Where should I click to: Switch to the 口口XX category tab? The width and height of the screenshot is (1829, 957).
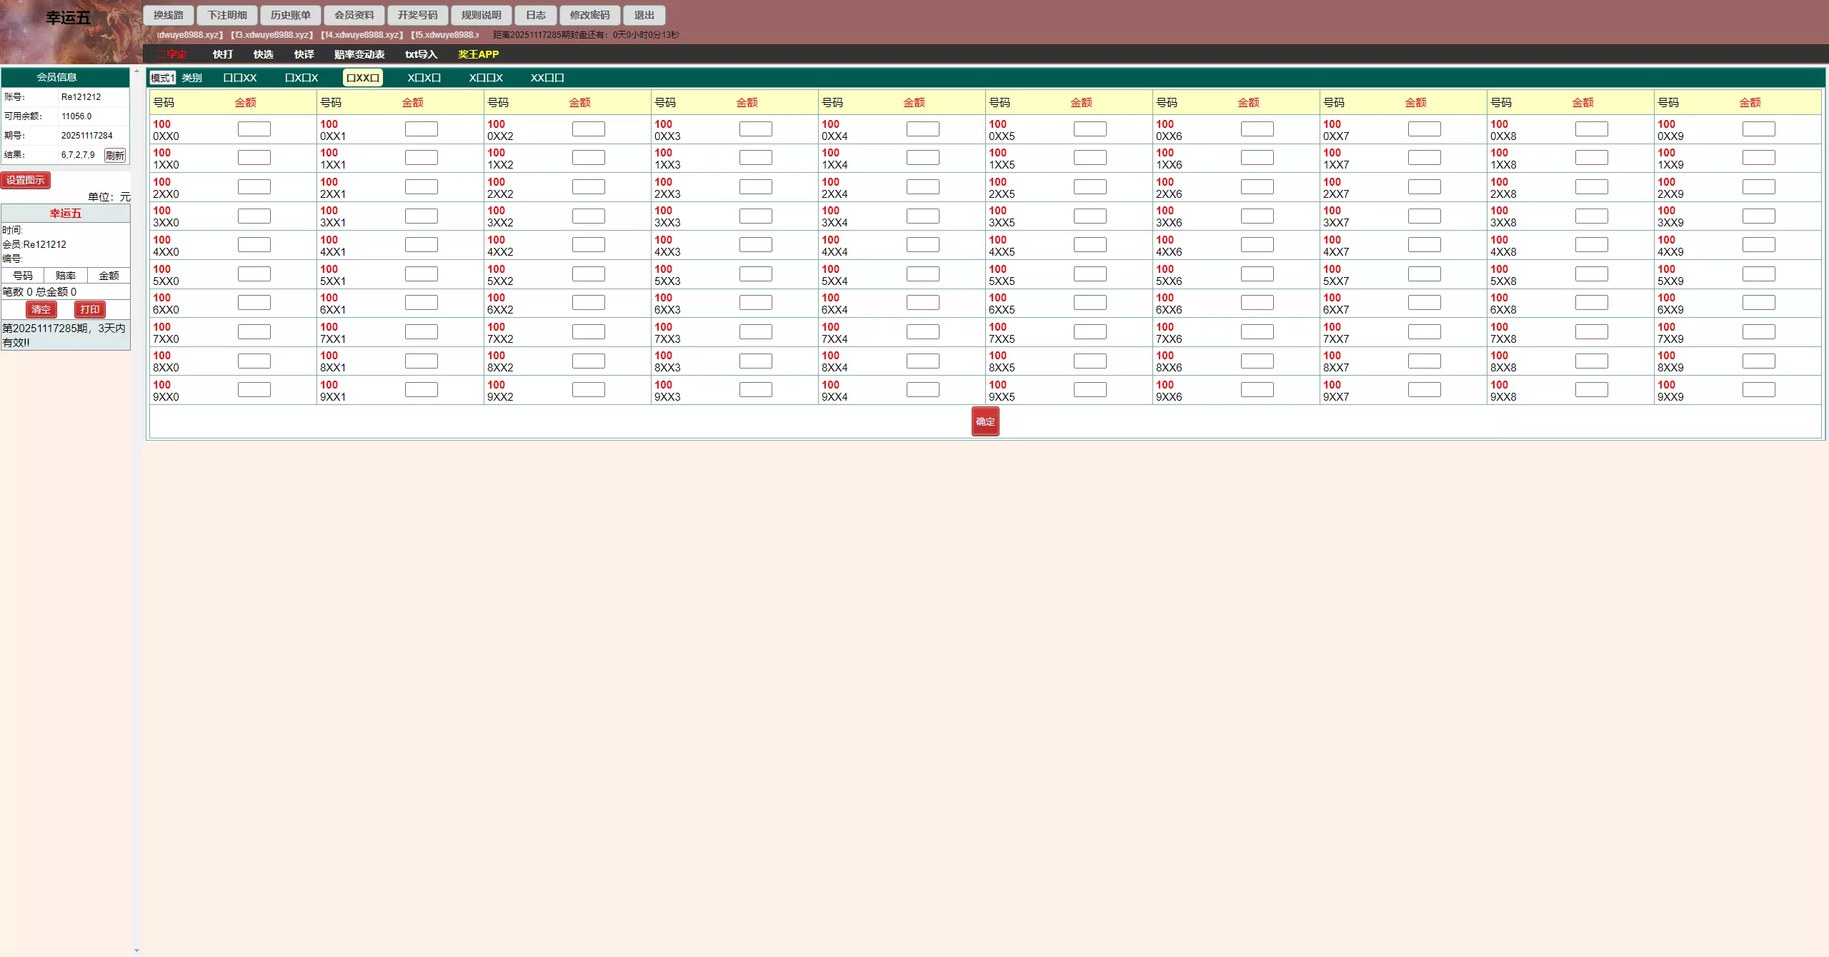[x=240, y=78]
